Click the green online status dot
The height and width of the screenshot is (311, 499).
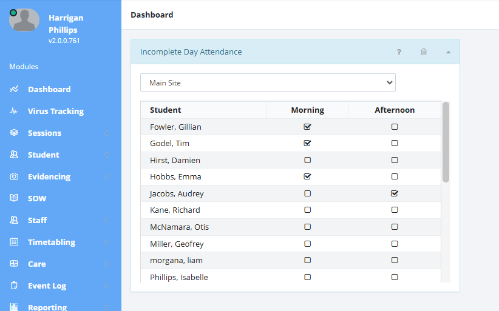coord(13,13)
